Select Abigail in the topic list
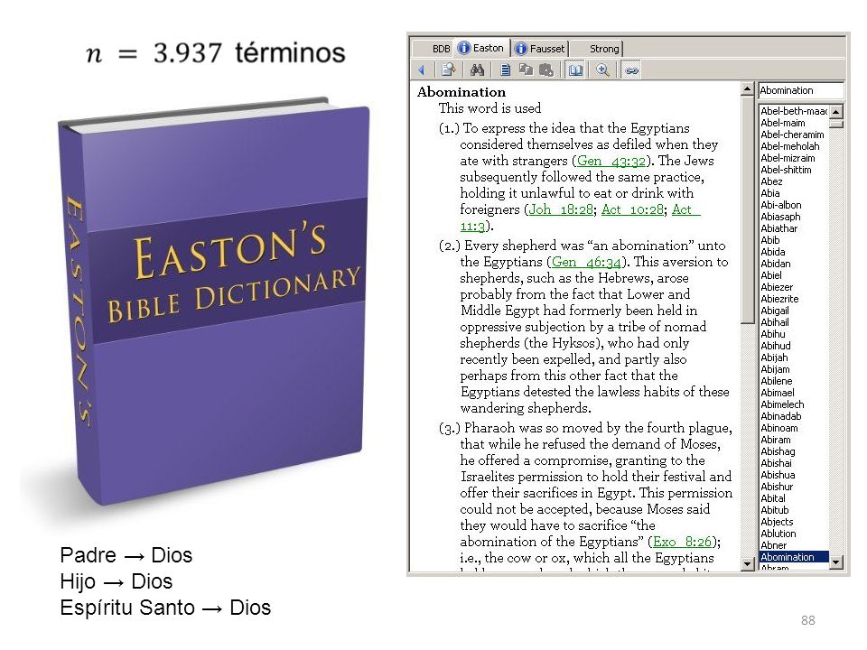 pos(775,311)
